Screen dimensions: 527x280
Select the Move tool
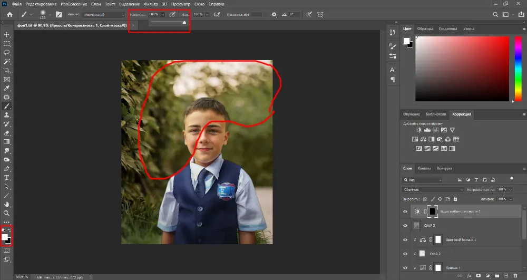click(x=7, y=34)
